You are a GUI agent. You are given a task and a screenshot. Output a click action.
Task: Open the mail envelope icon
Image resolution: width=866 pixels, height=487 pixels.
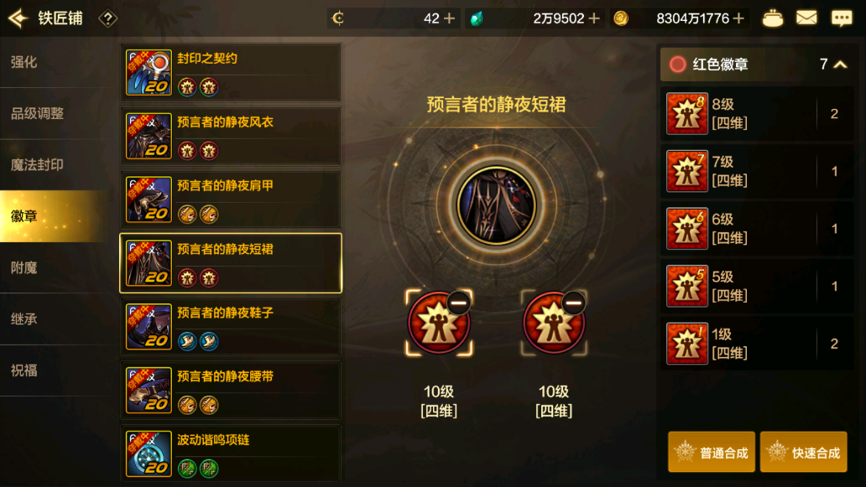(x=806, y=18)
